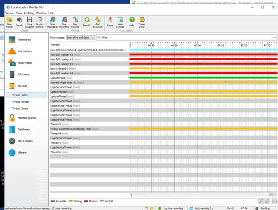The image size is (278, 210).
Task: Select Hashed wheel timer #1 row
Action: tap(164, 83)
